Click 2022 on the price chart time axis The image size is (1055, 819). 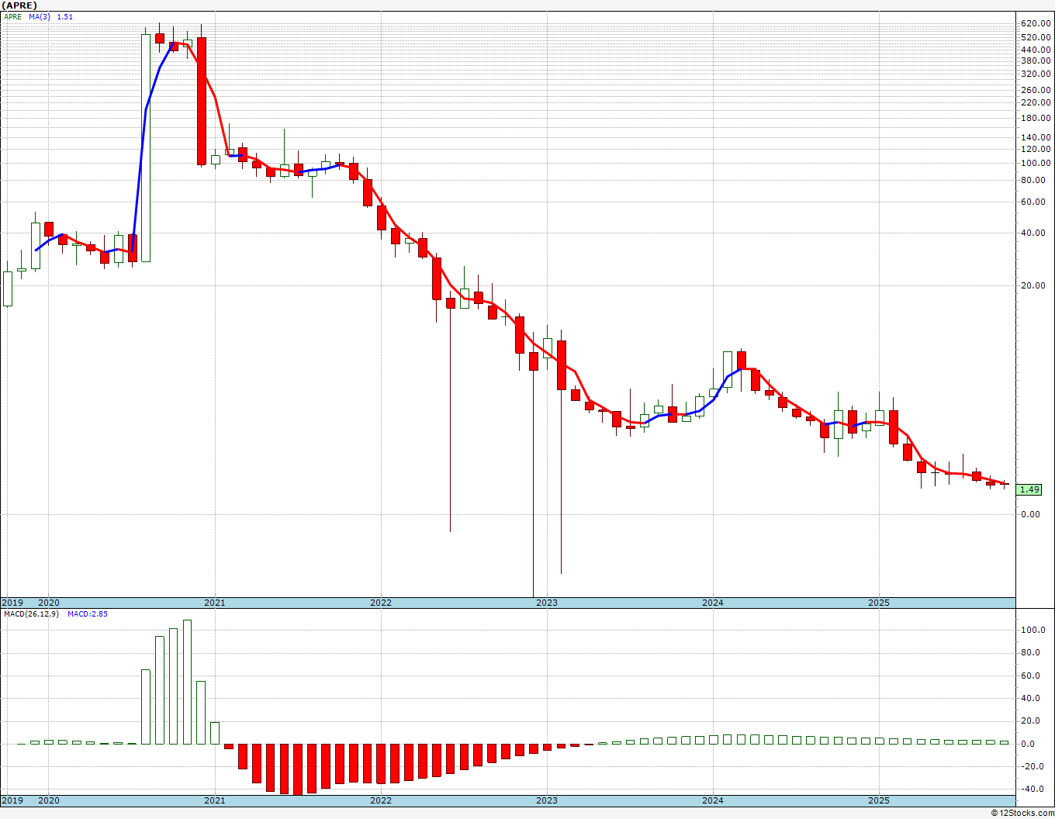click(381, 603)
